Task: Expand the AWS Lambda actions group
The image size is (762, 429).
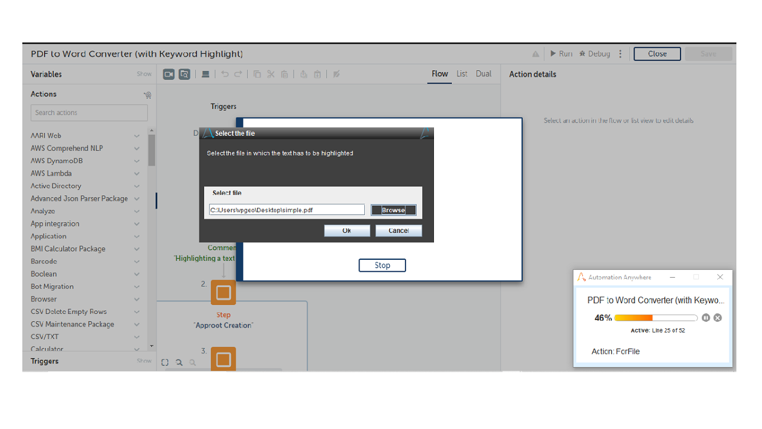Action: (136, 173)
